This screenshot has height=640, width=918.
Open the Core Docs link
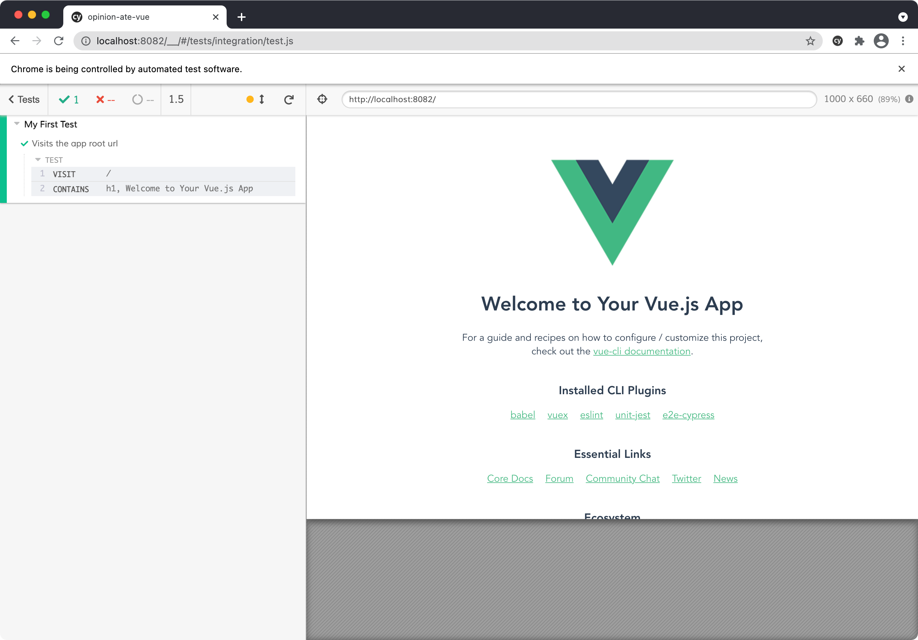[x=510, y=478]
